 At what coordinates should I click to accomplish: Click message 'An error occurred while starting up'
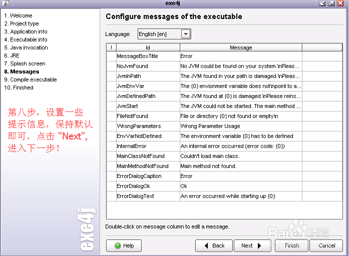pyautogui.click(x=241, y=196)
